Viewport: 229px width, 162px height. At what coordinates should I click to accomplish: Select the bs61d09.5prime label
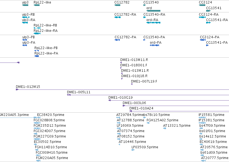click(x=214, y=153)
